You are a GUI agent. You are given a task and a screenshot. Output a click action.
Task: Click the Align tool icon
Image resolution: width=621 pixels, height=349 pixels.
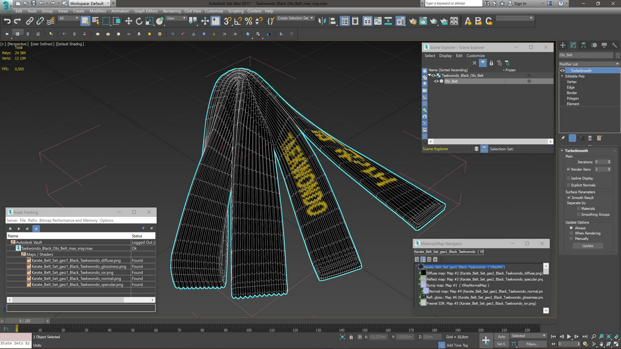[332, 21]
